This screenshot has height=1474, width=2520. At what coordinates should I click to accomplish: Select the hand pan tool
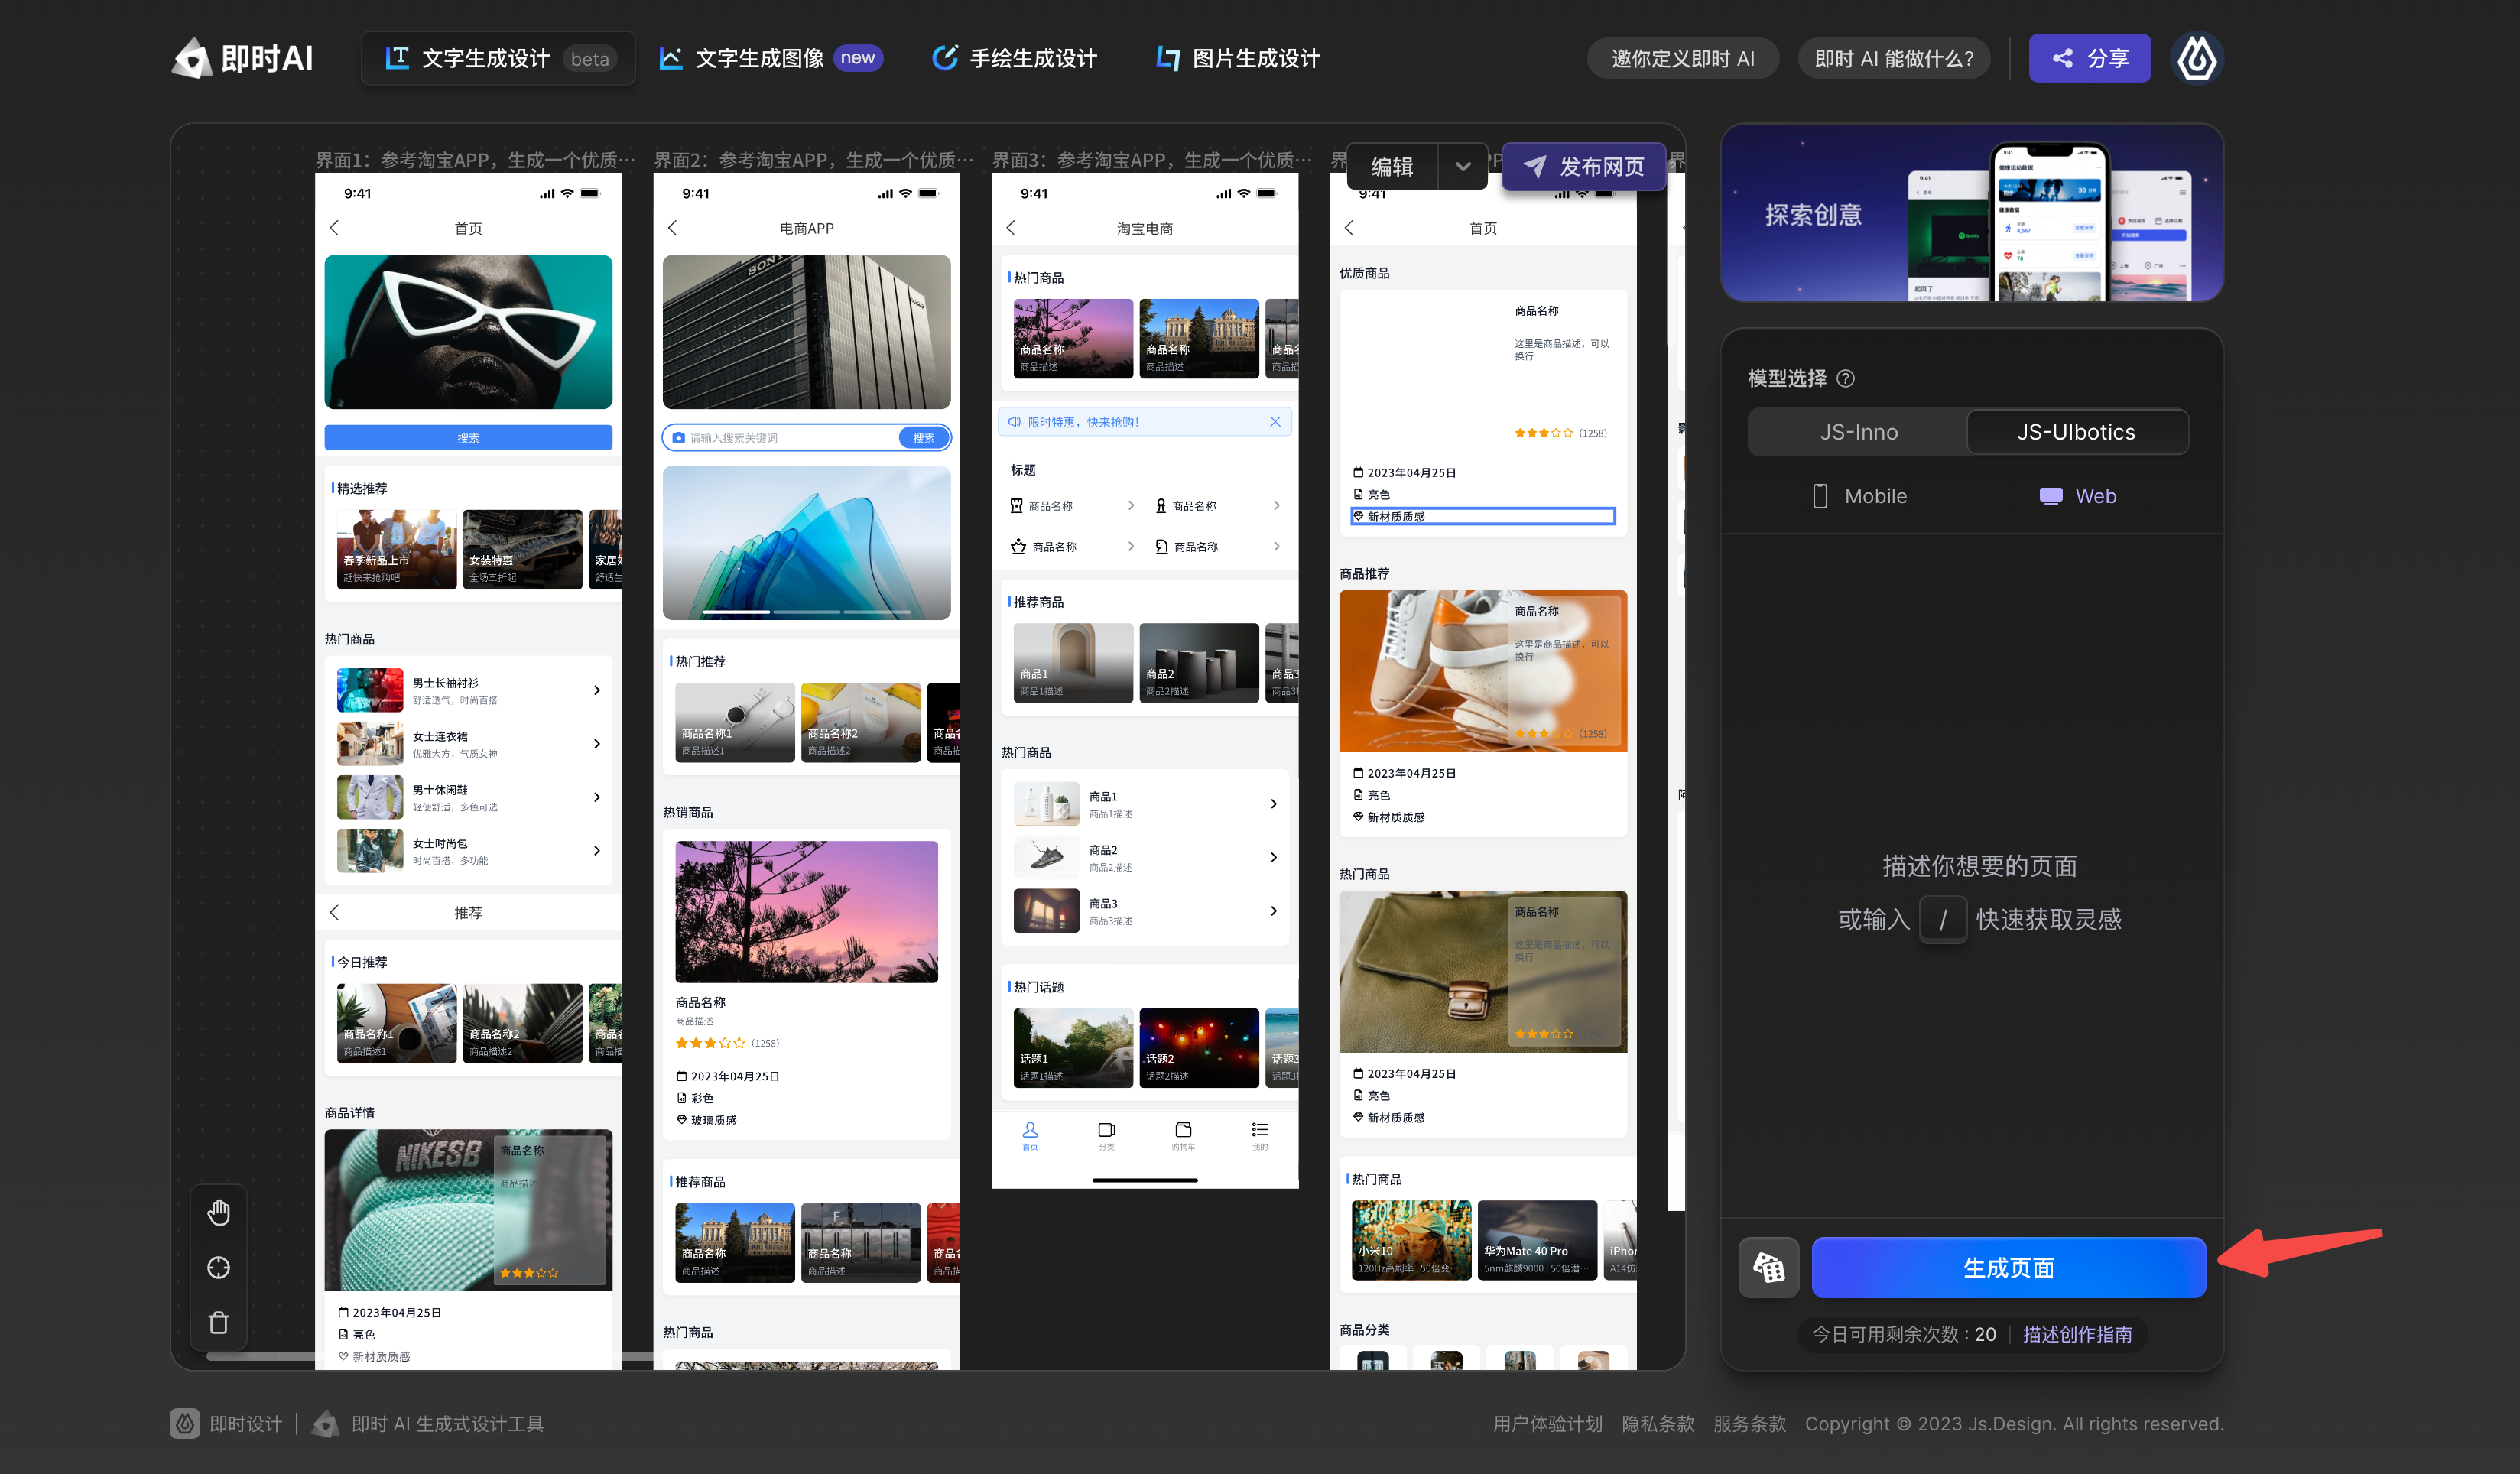point(218,1212)
